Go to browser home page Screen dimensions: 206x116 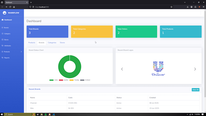coord(14,7)
